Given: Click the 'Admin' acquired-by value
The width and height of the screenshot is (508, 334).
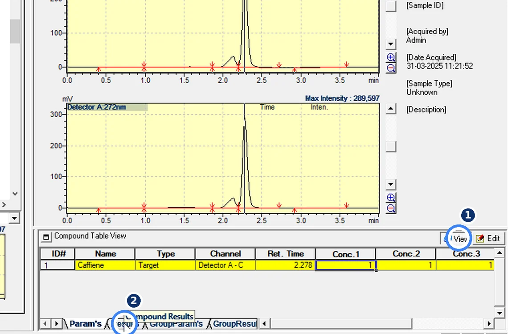Looking at the screenshot, I should click(x=416, y=40).
